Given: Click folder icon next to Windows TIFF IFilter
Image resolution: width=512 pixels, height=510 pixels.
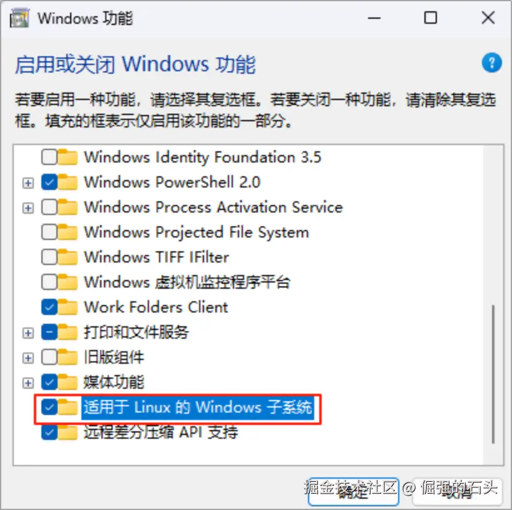Looking at the screenshot, I should 68,257.
